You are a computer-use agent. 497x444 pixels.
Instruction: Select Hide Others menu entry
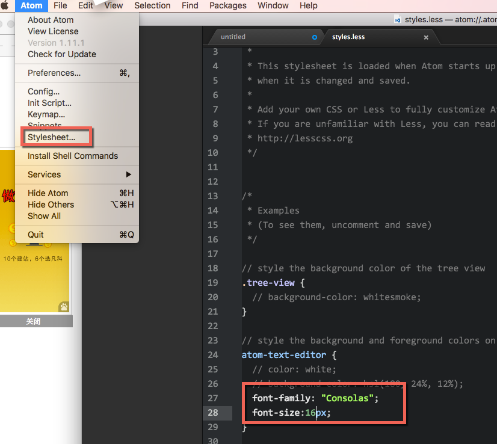[77, 205]
